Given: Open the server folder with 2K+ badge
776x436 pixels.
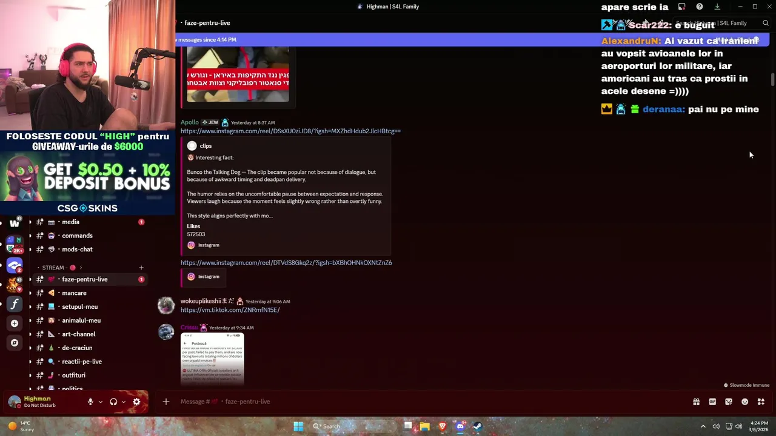Looking at the screenshot, I should click(15, 245).
